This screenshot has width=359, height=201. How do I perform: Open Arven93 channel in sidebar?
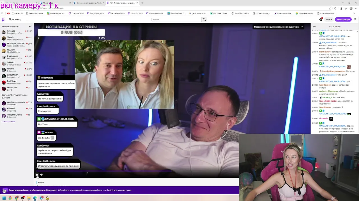[17, 32]
